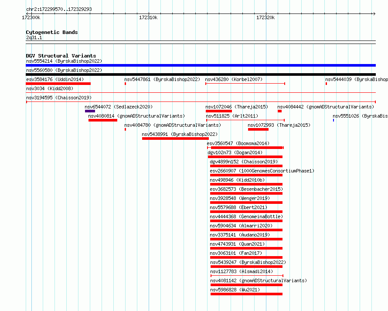Screen dimensions: 388x311
Task: Open the nsv1072993 (Thareja2015) variant
Action: pyautogui.click(x=279, y=125)
